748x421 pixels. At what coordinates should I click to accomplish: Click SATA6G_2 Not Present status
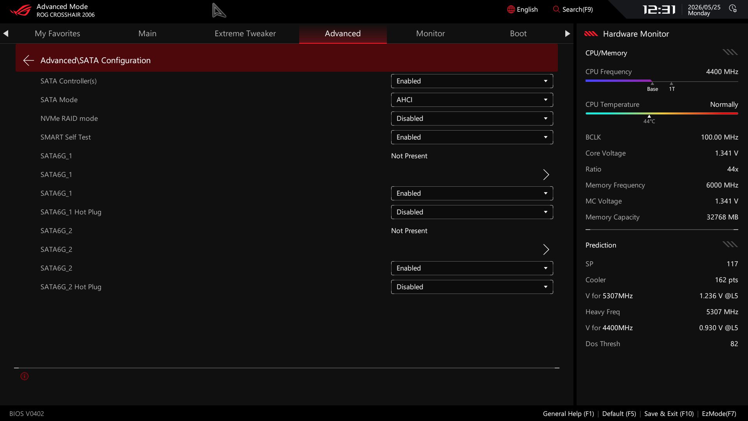tap(409, 231)
